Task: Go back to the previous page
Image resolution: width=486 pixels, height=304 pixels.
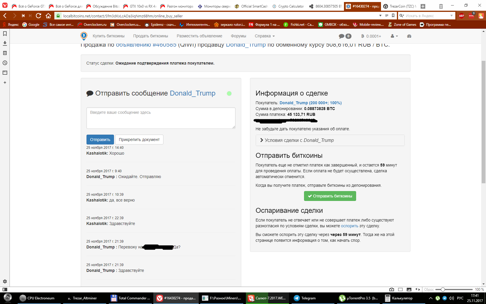Action: 5,16
